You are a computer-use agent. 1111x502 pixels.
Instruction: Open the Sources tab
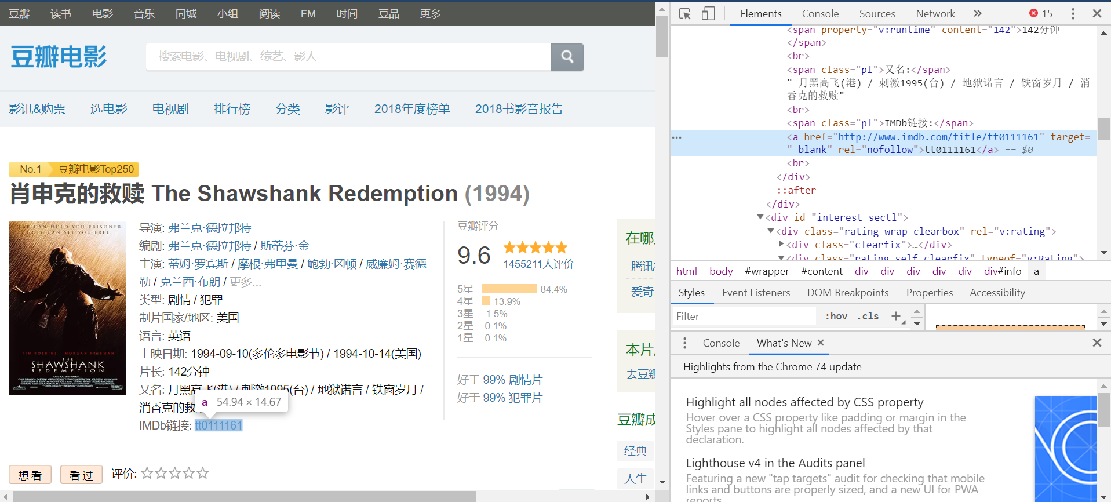[877, 13]
